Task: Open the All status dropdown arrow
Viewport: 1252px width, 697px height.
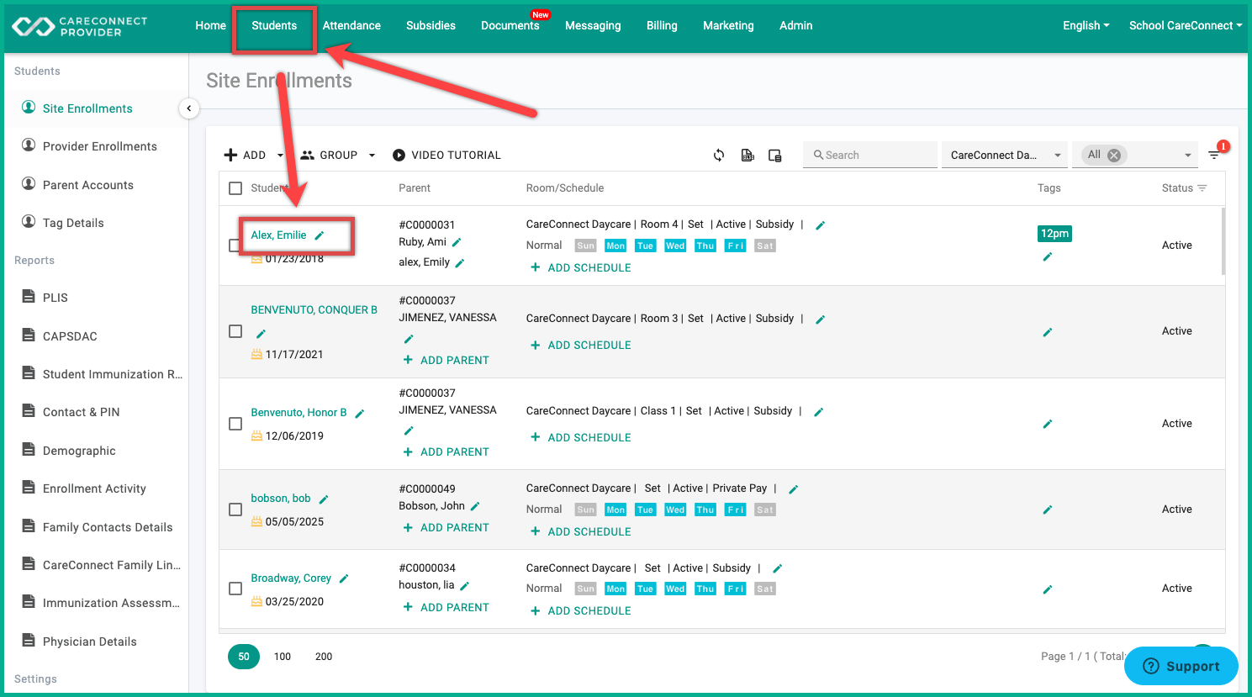Action: [1188, 155]
